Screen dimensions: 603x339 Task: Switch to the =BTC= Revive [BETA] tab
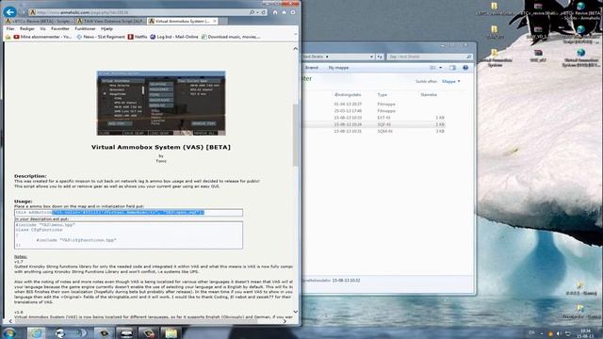click(39, 21)
